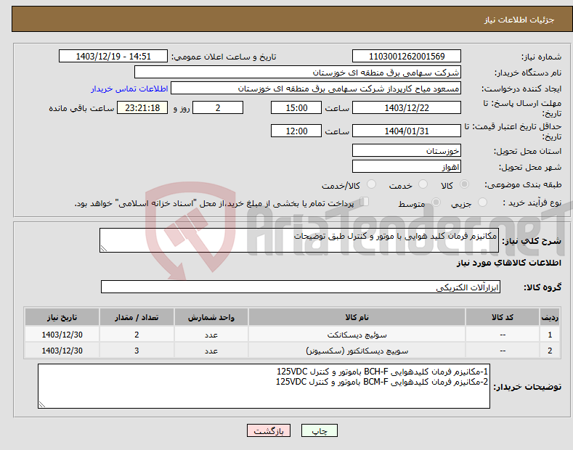573x450 pixels.
Task: Click the date 1403/12/30 in row 1
Action: (62, 335)
